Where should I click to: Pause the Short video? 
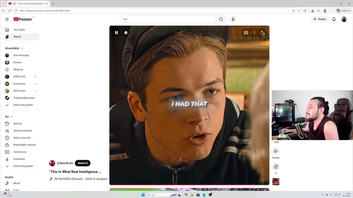coord(116,33)
